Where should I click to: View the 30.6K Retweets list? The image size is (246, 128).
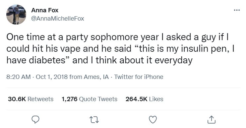(x=31, y=99)
